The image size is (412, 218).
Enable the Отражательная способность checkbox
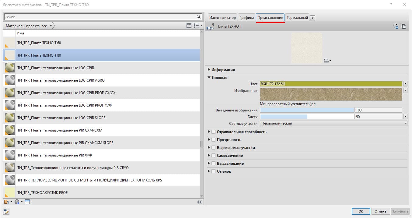(213, 132)
